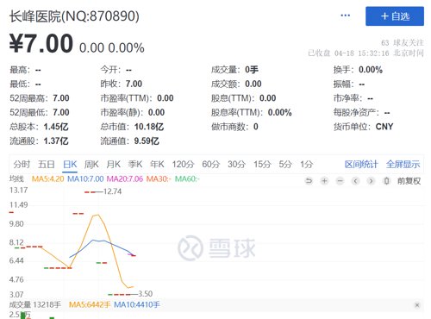Choose the 年K chart tab
The image size is (431, 319).
[157, 165]
